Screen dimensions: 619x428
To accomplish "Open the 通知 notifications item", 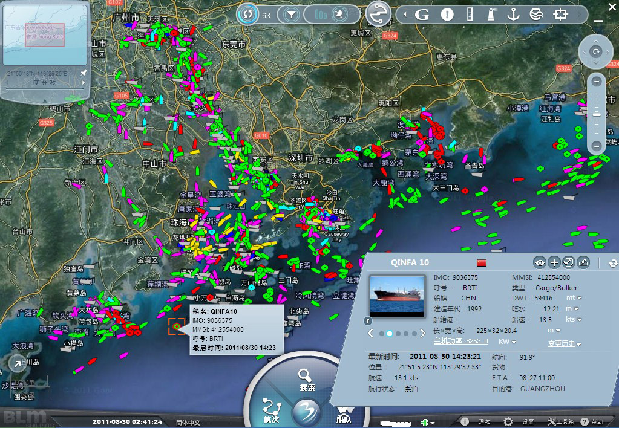I will click(477, 422).
